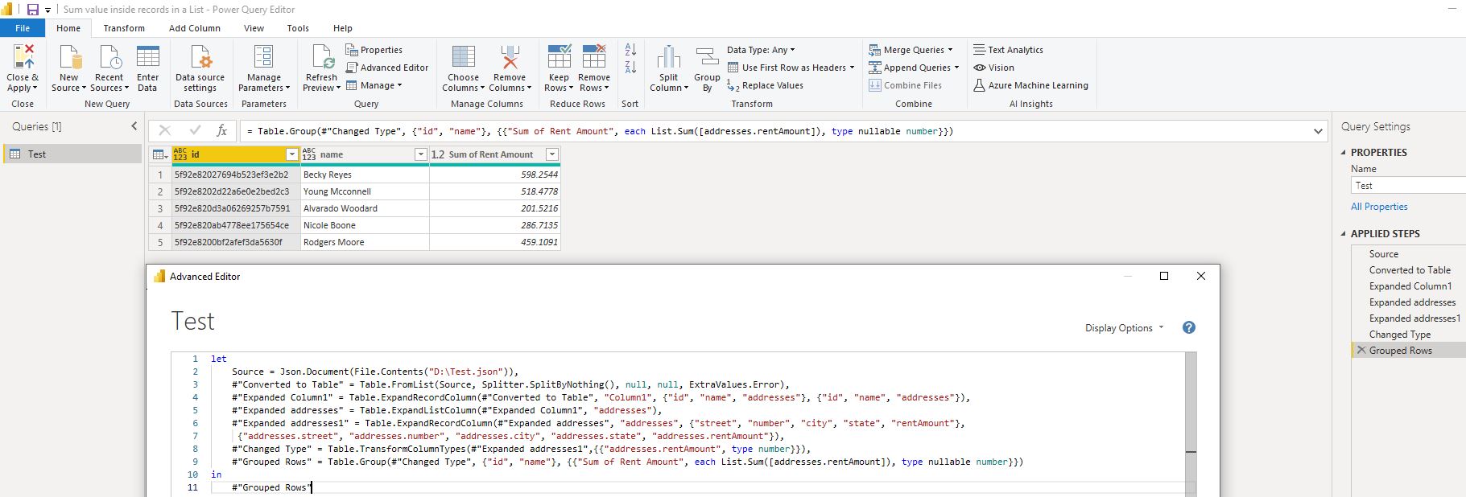The image size is (1466, 497).
Task: Select Test query in Queries pane
Action: coord(72,154)
